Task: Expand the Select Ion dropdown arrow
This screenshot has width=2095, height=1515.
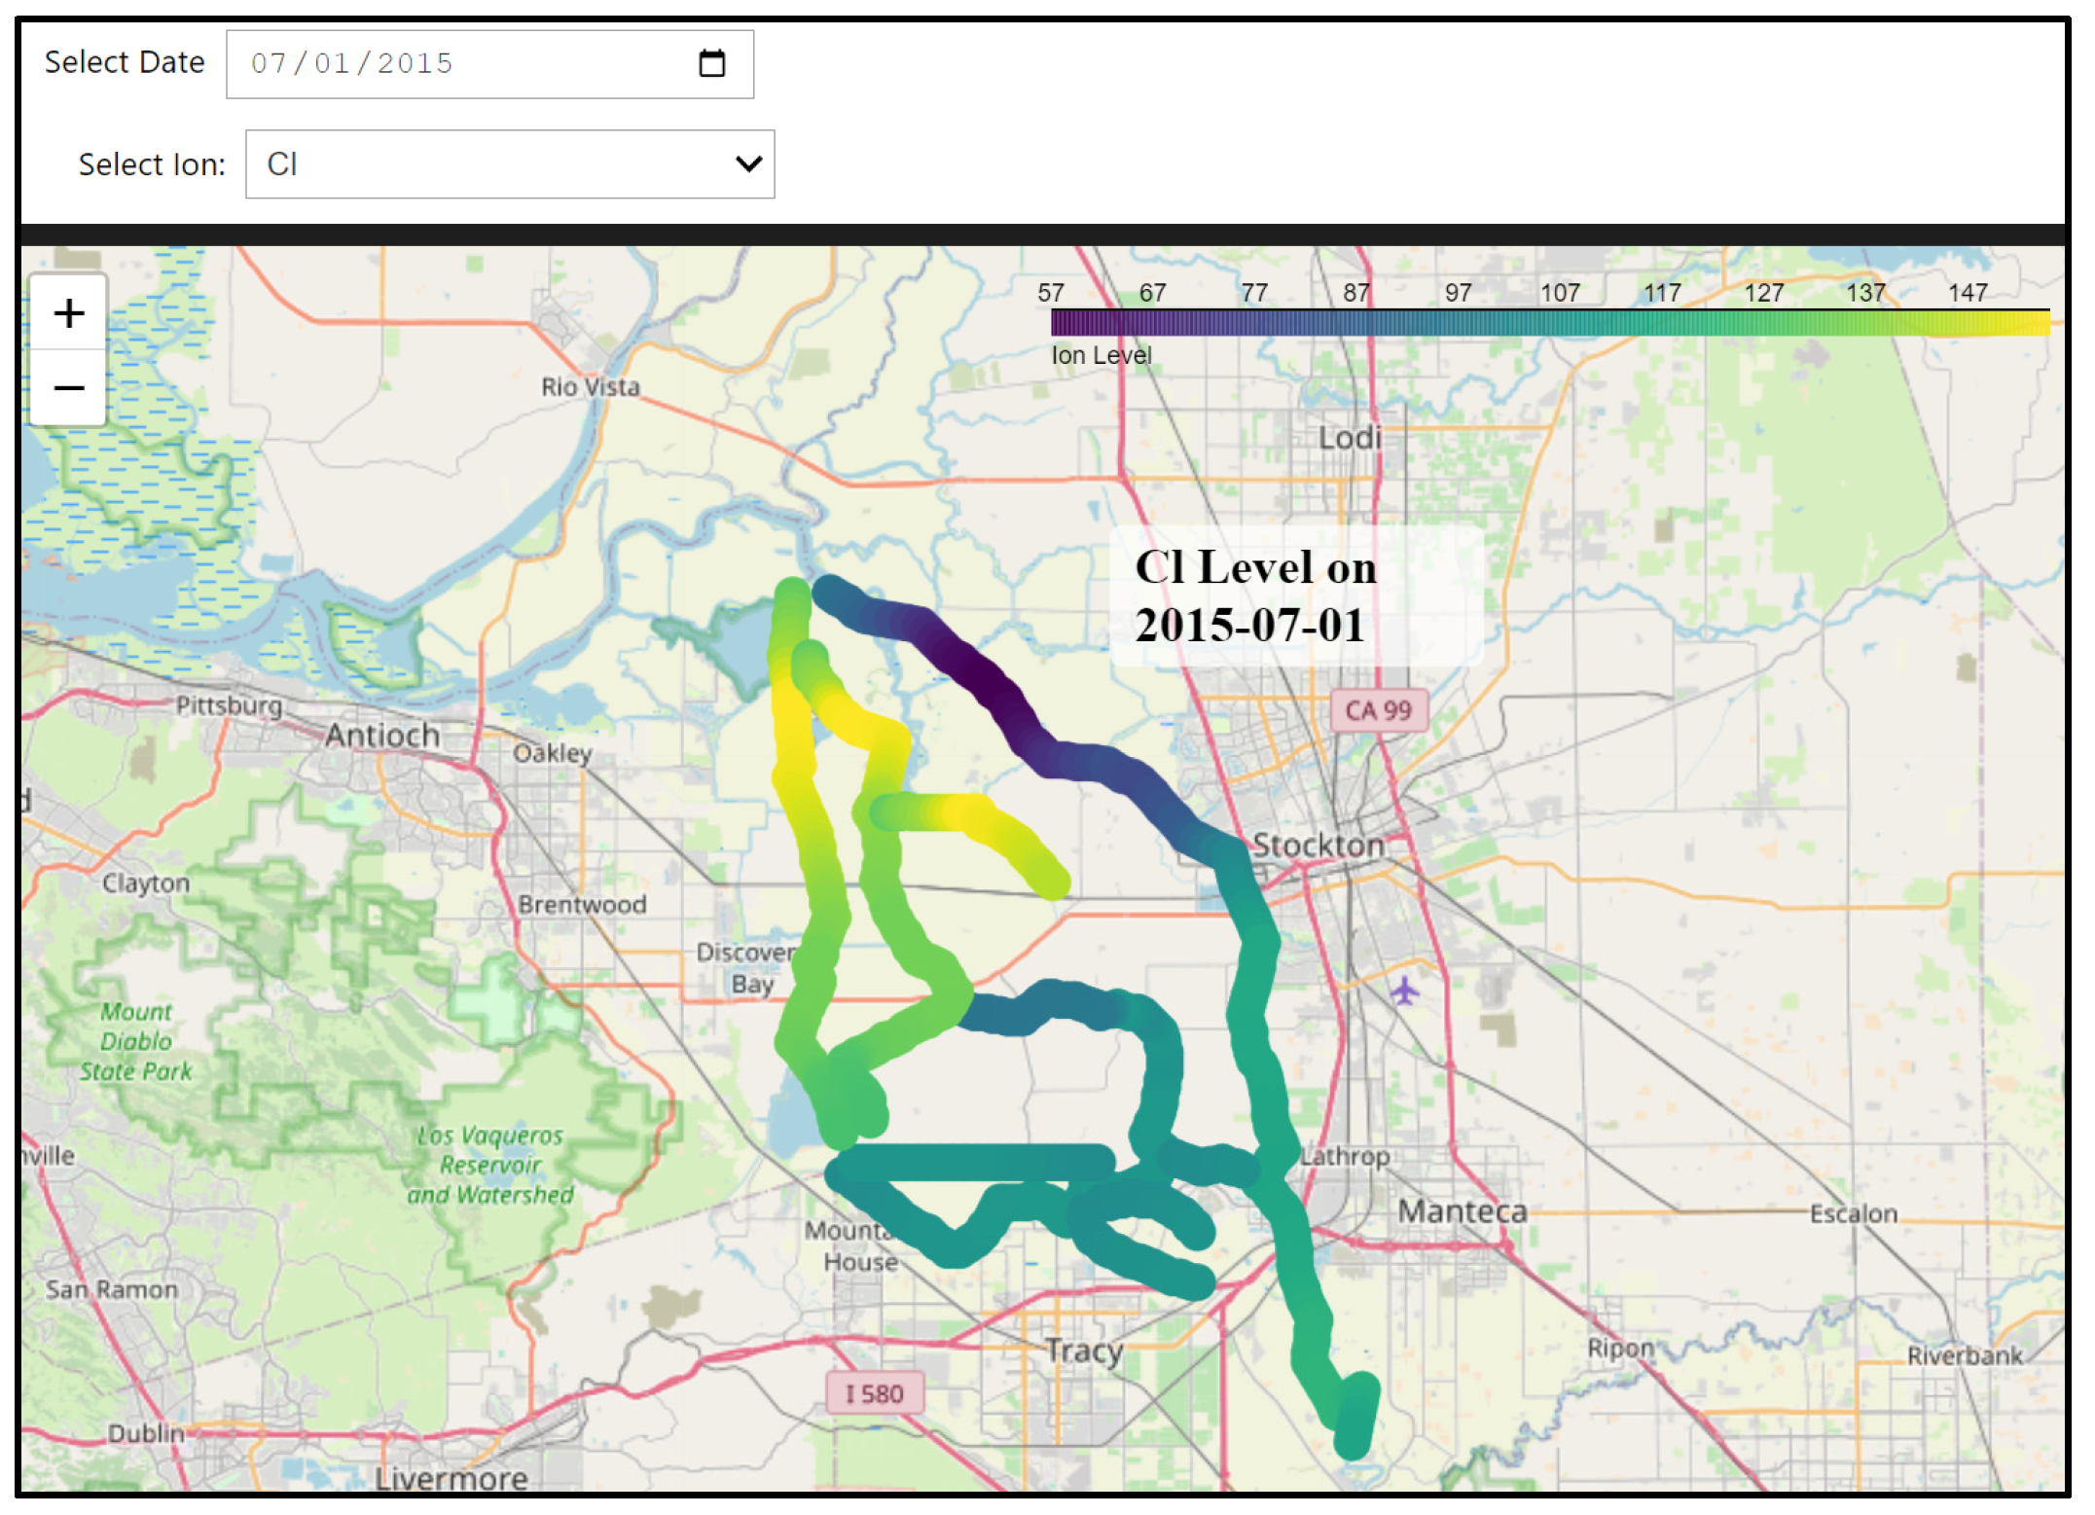Action: [x=747, y=164]
